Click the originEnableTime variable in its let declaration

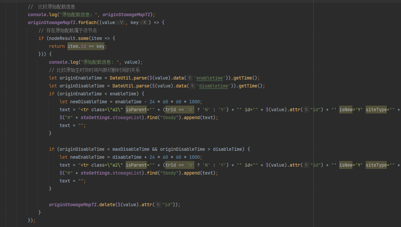click(x=81, y=78)
